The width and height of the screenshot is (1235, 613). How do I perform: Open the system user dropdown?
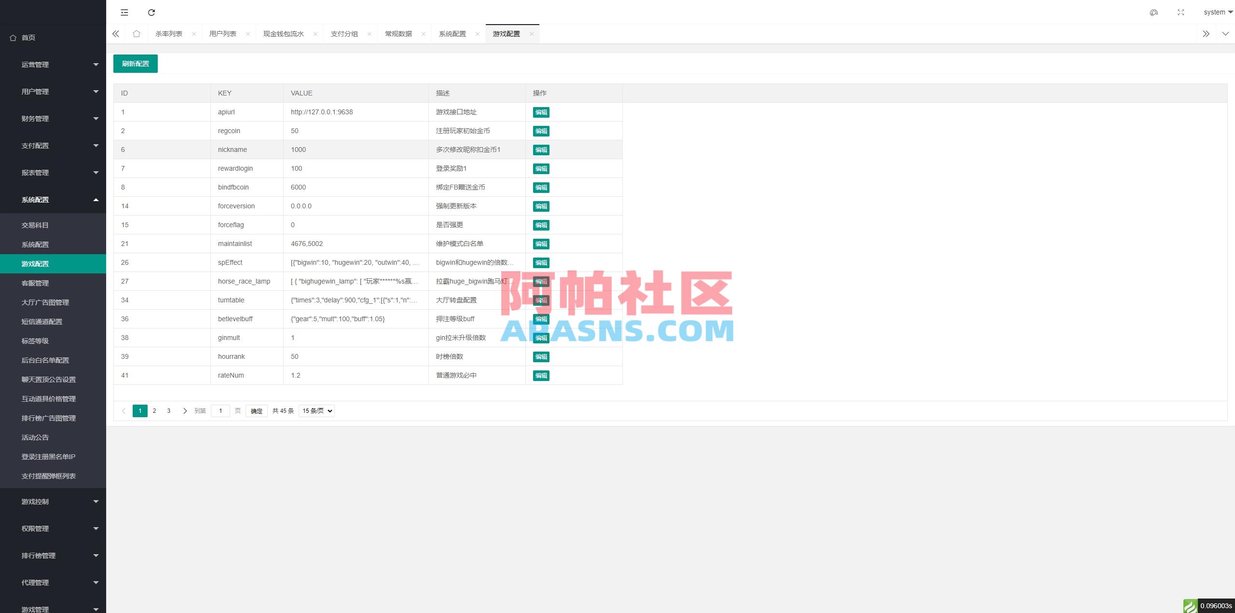[1216, 12]
